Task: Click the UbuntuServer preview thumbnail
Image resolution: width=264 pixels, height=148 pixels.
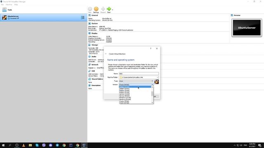Action: (247, 28)
